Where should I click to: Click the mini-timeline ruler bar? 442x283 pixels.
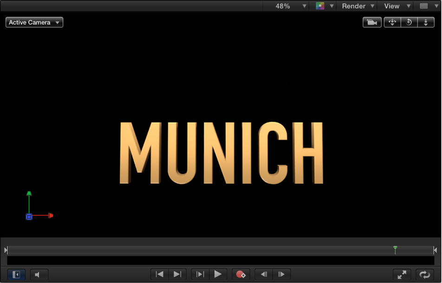[x=221, y=250]
